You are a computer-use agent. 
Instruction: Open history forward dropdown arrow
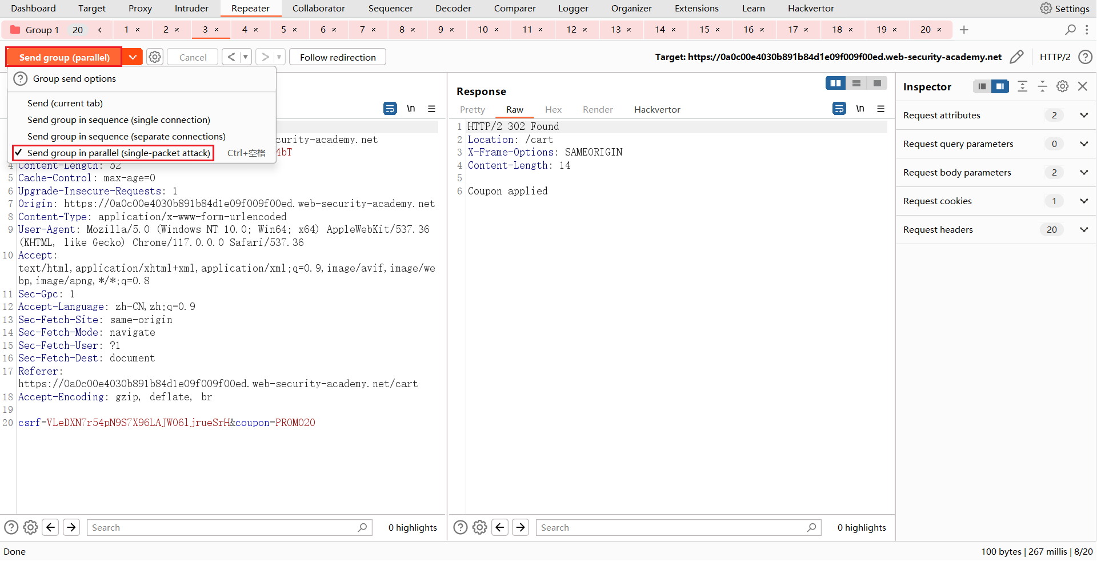[279, 57]
